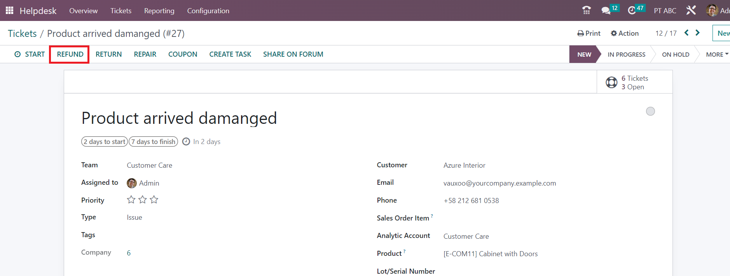
Task: Open the apps grid menu icon
Action: (x=9, y=10)
